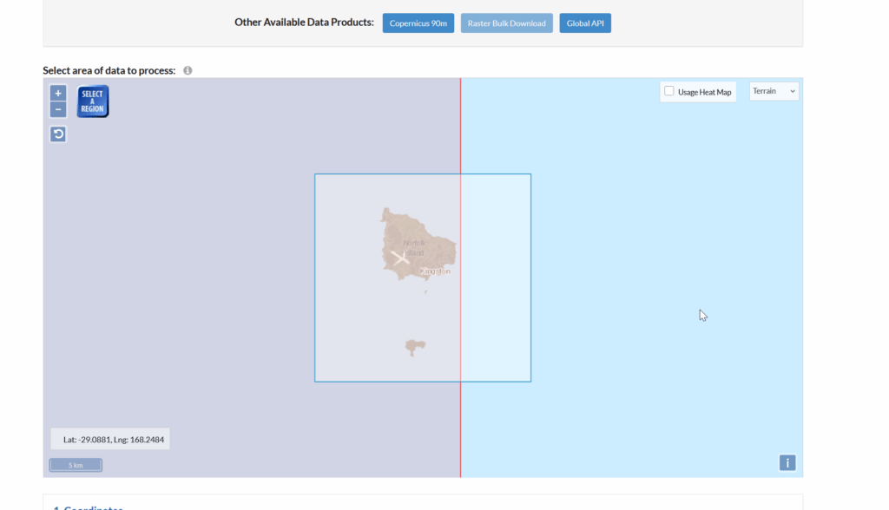Open the Copernicus 90m data product

click(418, 23)
